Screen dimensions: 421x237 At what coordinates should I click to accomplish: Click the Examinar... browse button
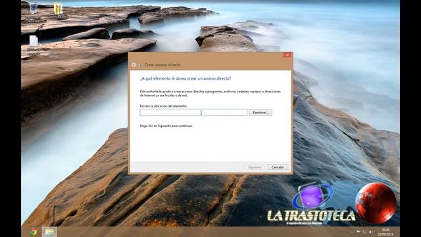[260, 113]
